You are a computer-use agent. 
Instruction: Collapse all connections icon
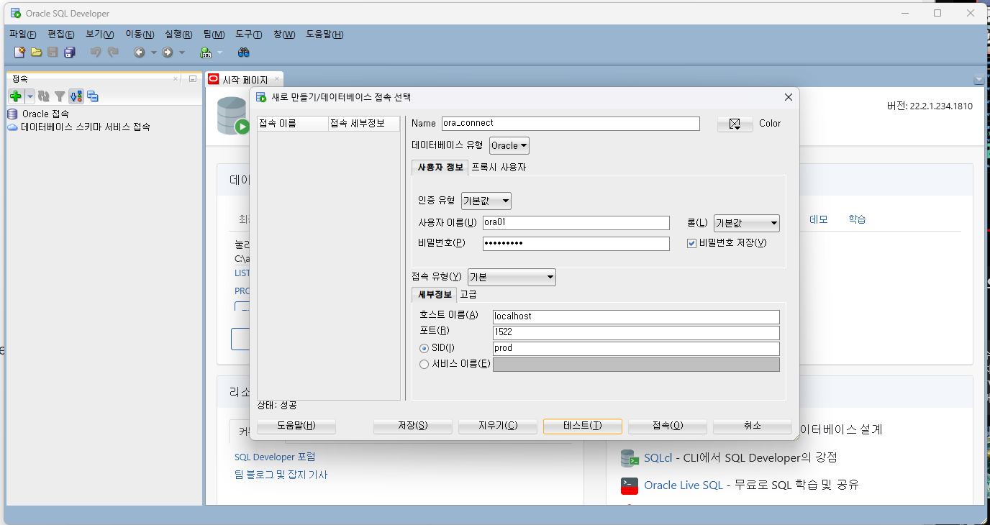(x=93, y=96)
